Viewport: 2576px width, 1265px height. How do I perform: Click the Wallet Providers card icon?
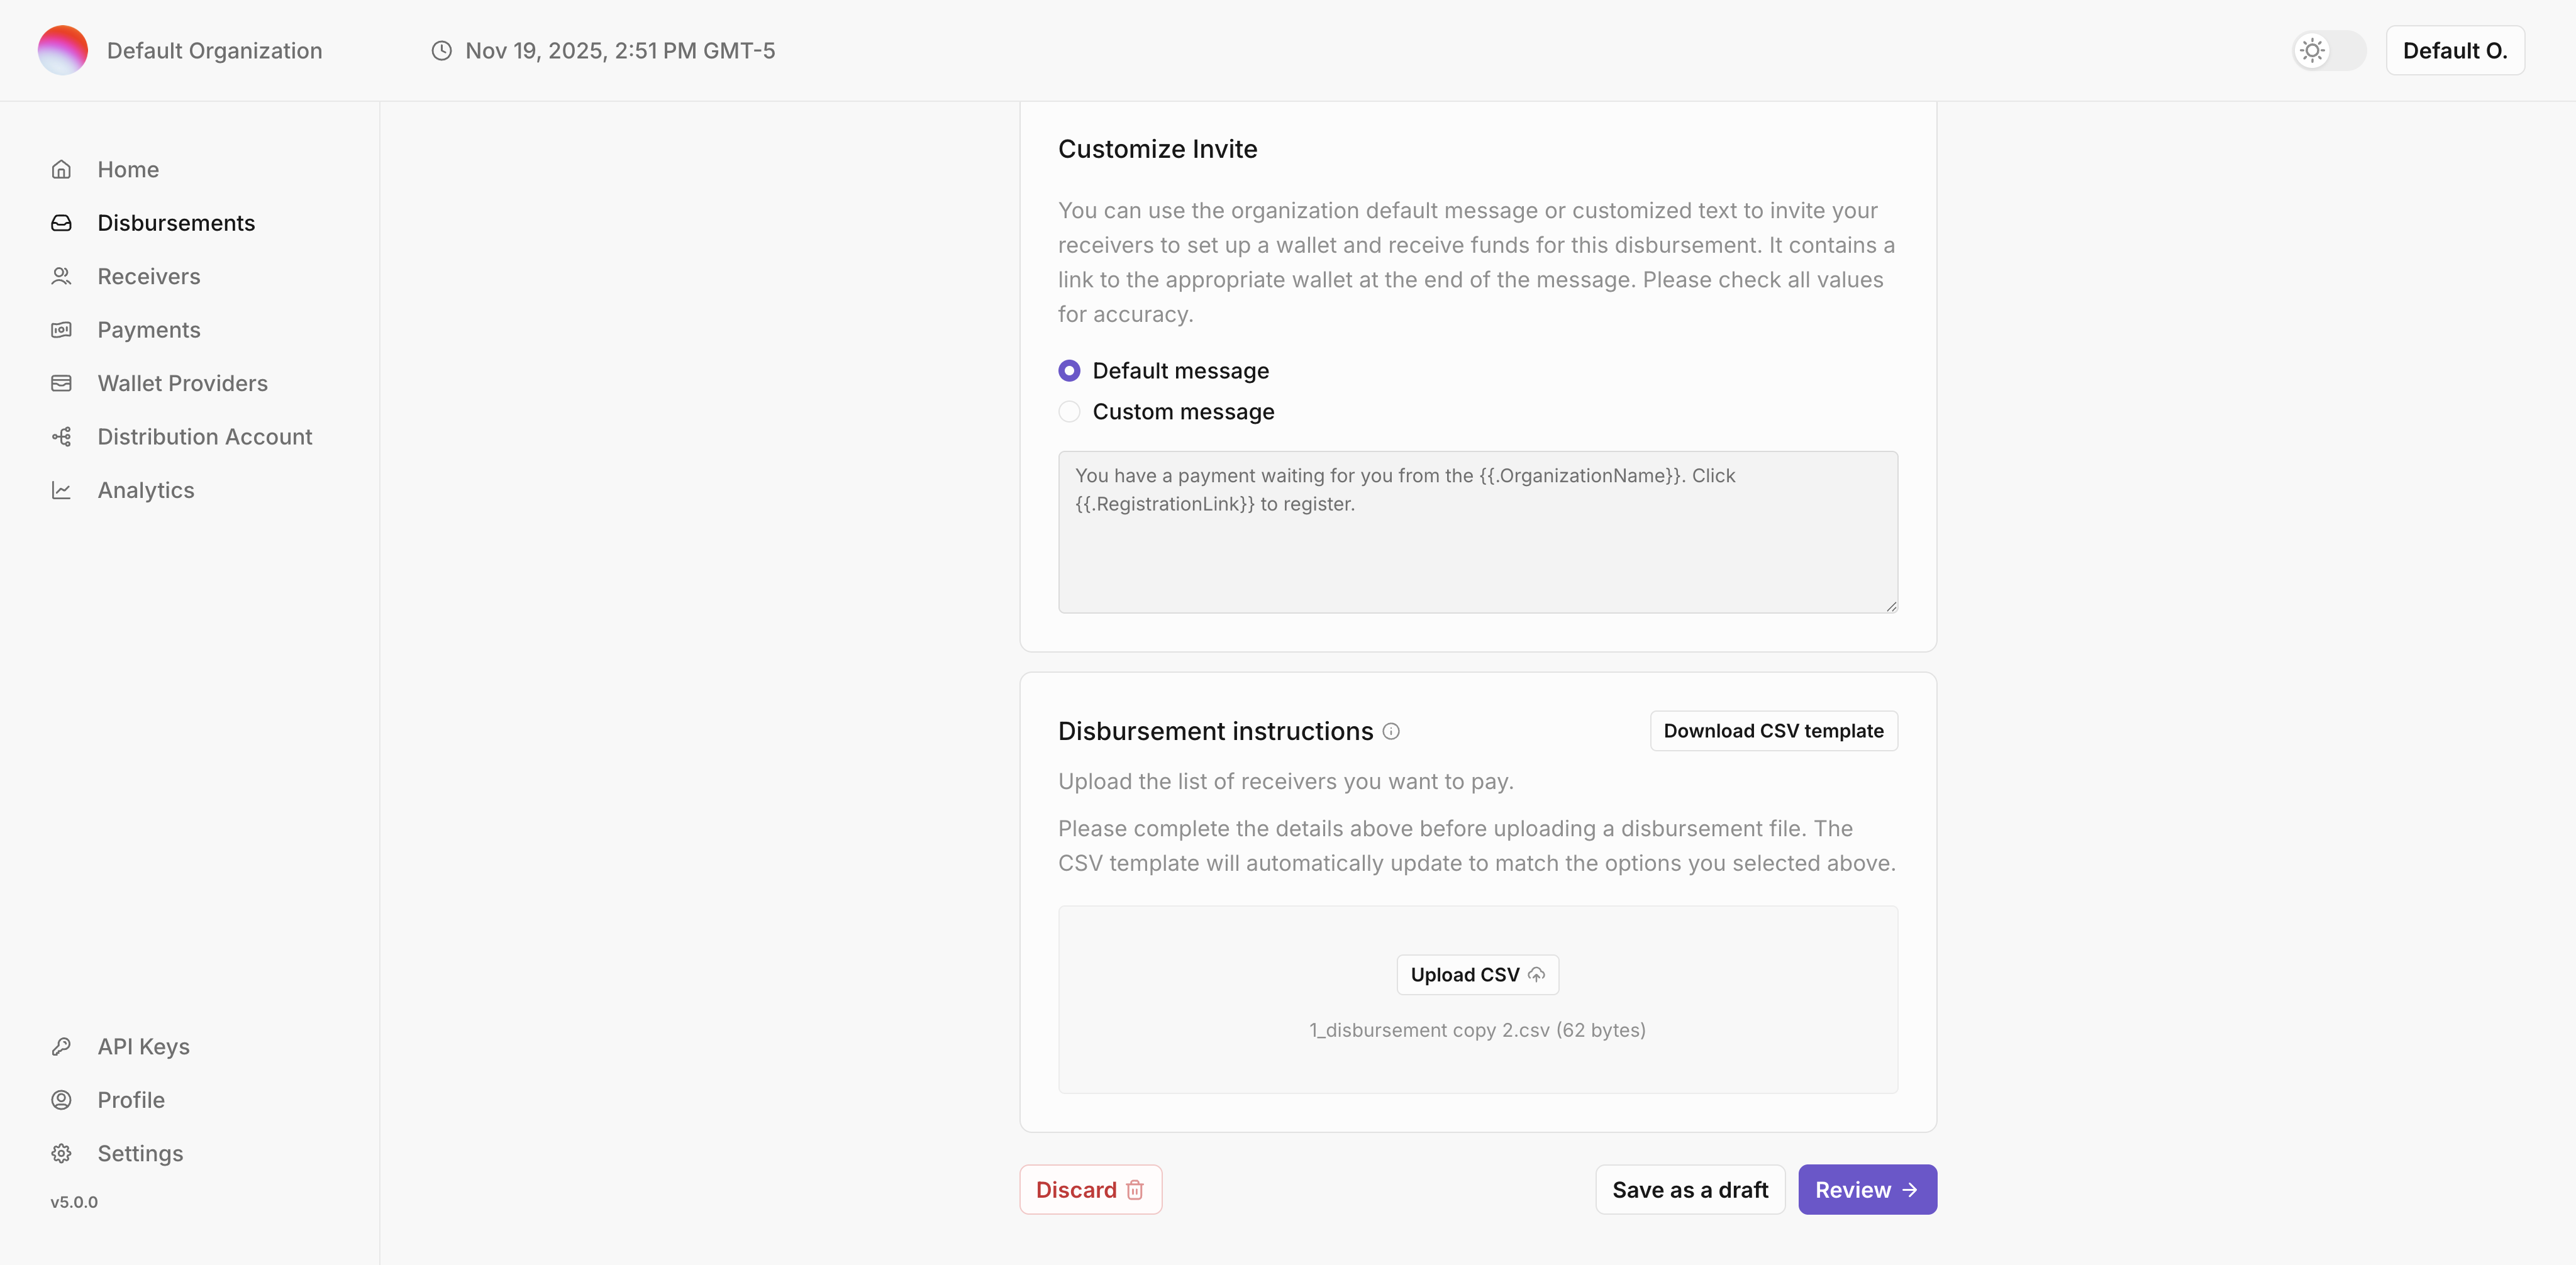coord(61,383)
